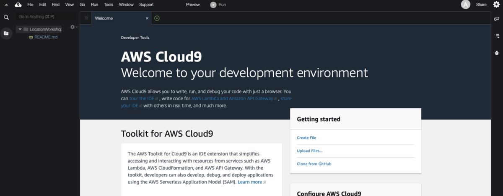Follow the tour the IDE link
Screen dimensions: 503x196
[144, 99]
